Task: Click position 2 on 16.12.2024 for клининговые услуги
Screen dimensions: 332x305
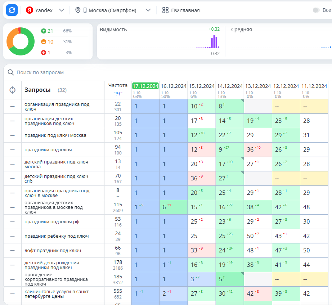Action: 164,293
